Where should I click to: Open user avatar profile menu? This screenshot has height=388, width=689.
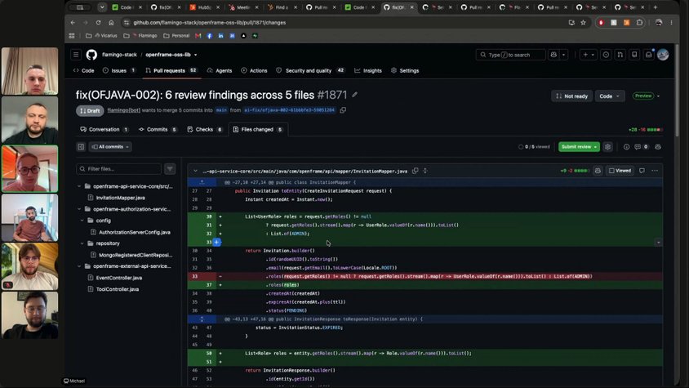(x=663, y=55)
